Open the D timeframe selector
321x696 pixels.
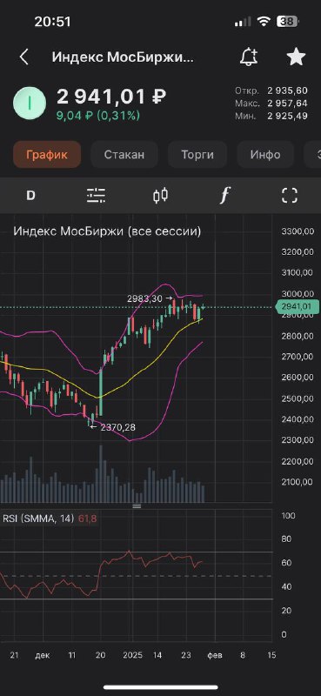click(30, 195)
